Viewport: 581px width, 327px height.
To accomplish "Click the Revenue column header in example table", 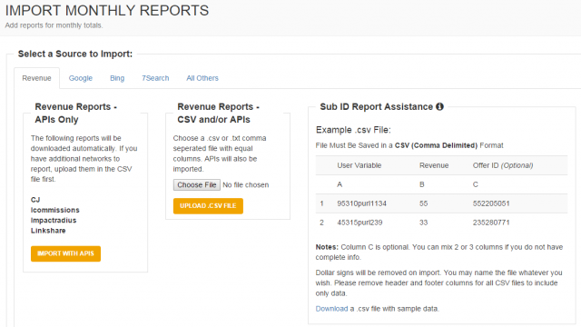I will point(434,165).
